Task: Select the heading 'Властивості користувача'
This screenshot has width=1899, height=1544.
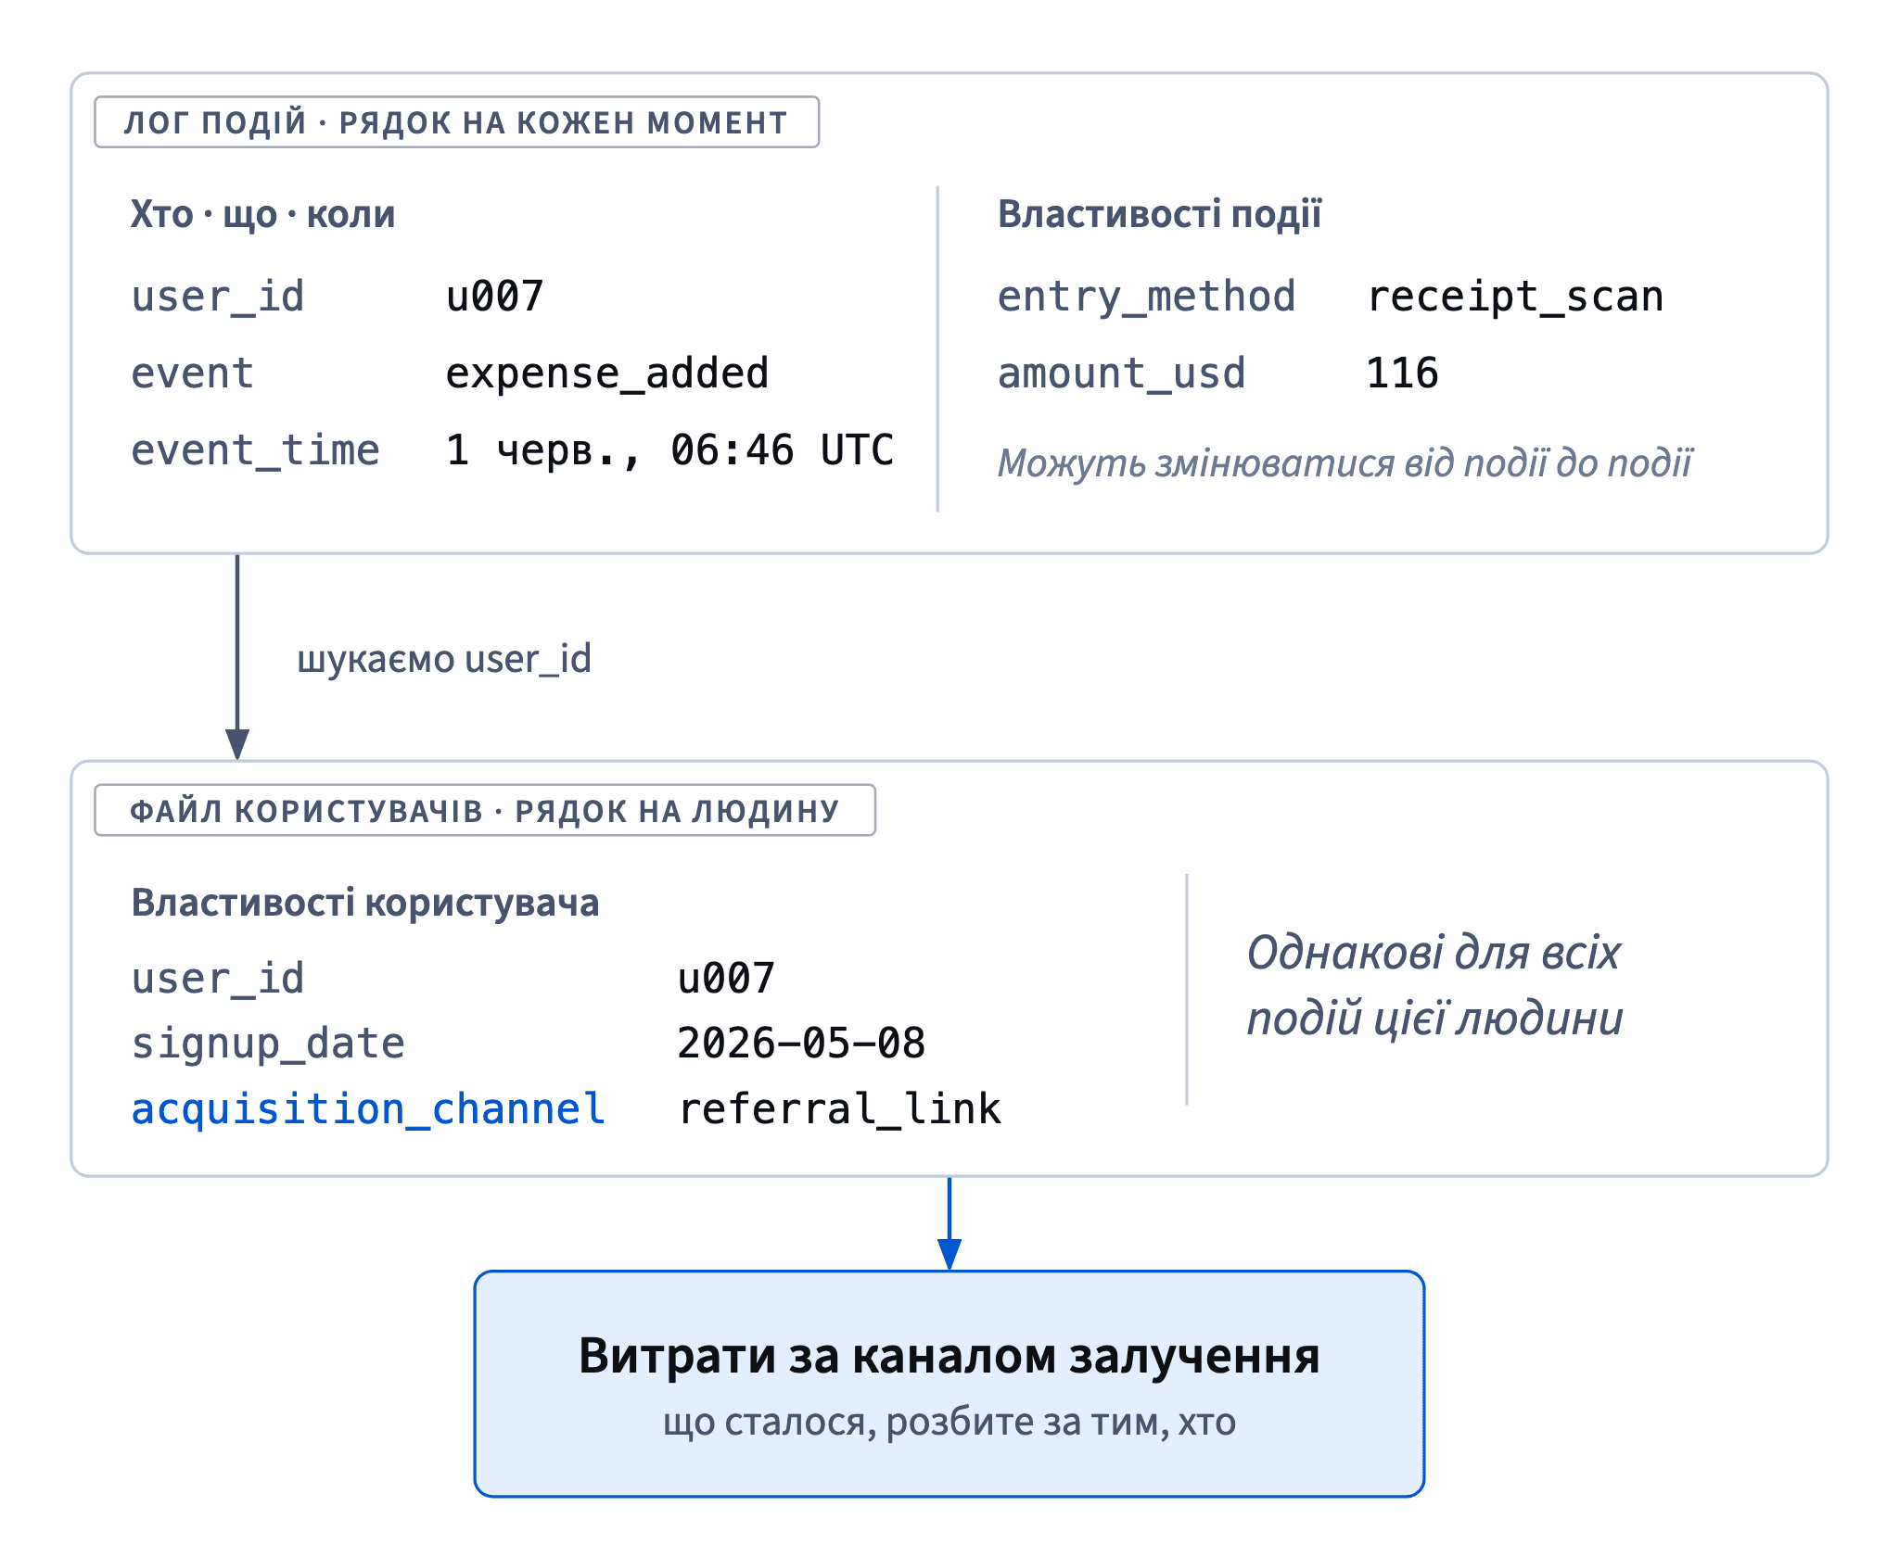Action: 365,904
